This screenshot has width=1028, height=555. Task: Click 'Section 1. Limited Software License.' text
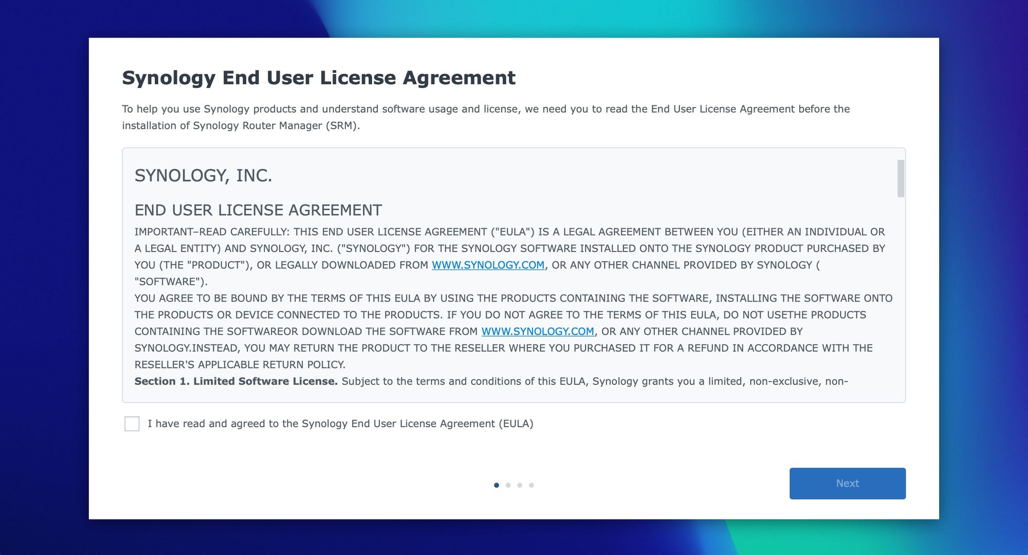click(x=236, y=381)
